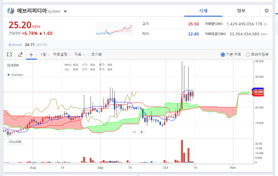Image resolution: width=278 pixels, height=176 pixels.
Task: Click the tallest red volume bar
Action: 182,151
